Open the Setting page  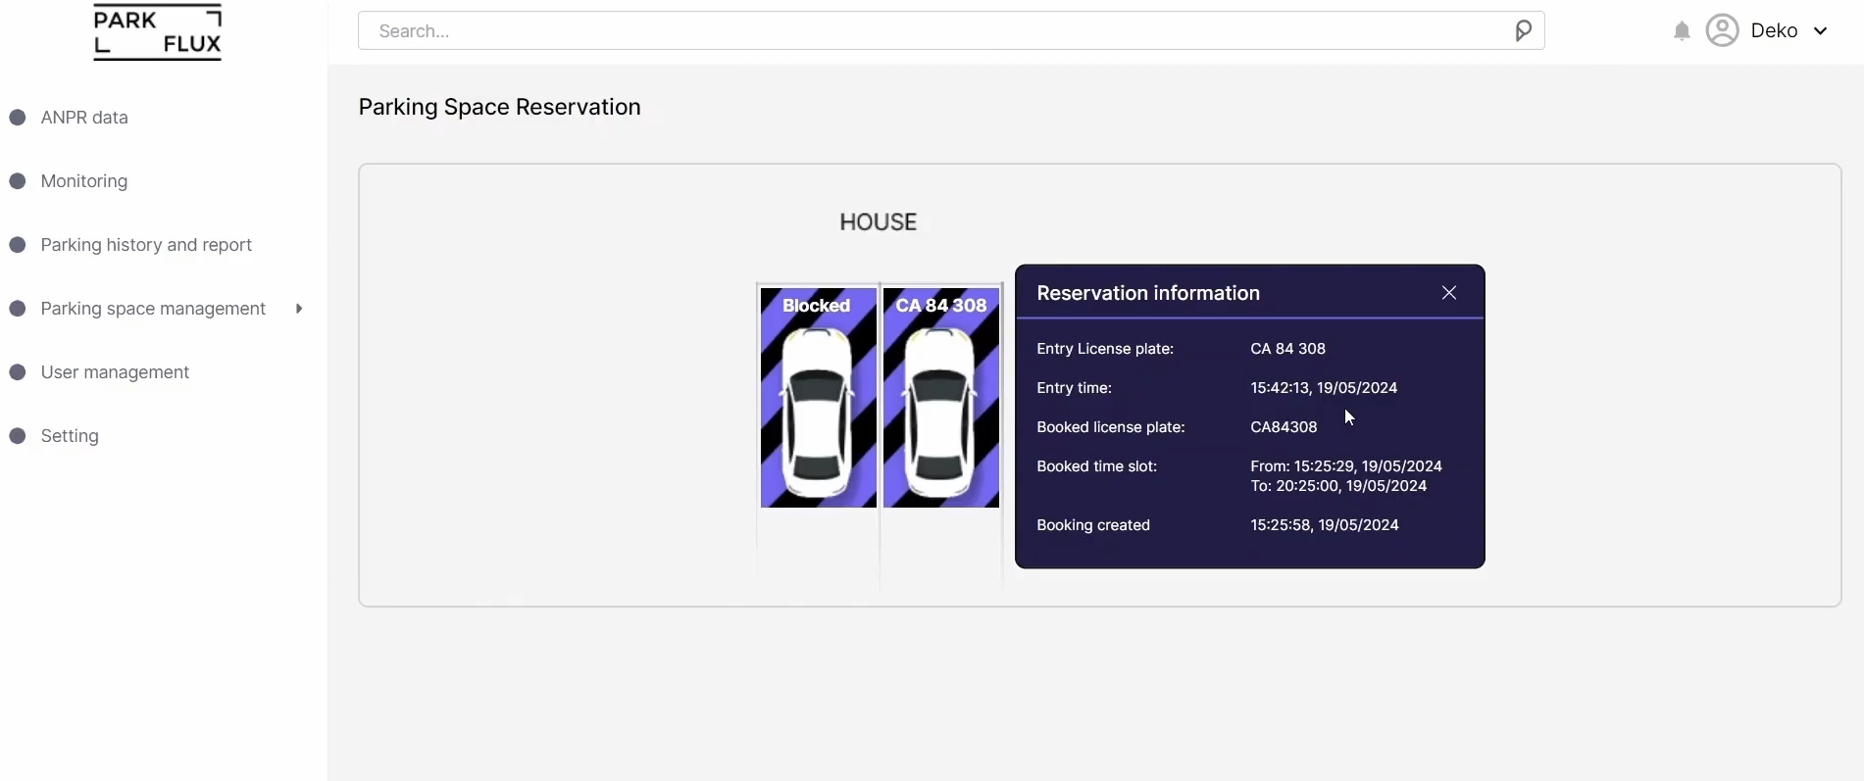click(70, 436)
